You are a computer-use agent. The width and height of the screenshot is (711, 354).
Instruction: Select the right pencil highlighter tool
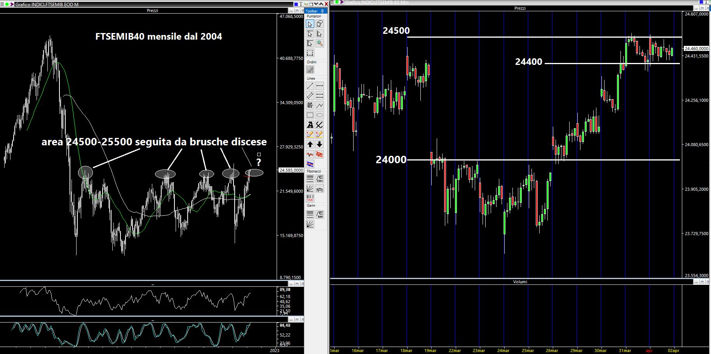(319, 134)
